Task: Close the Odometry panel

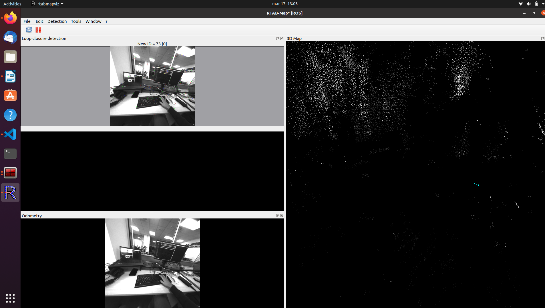Action: [x=282, y=216]
